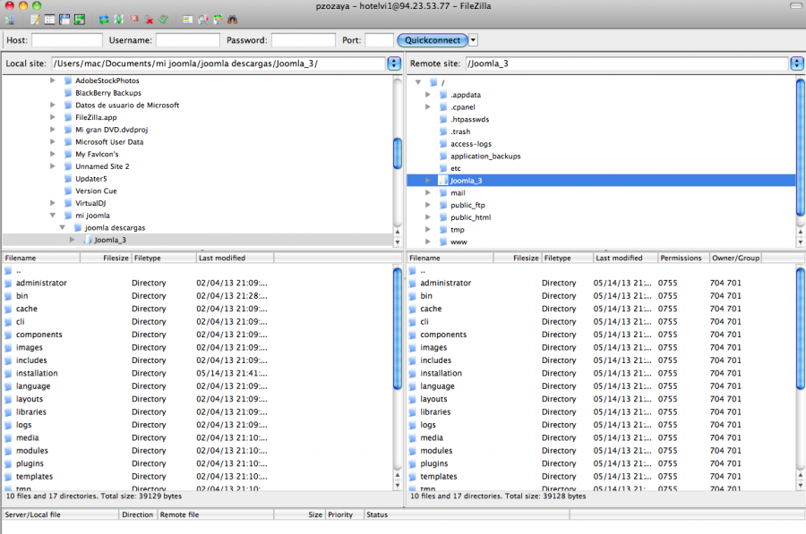Refresh the file and folder lists
Image resolution: width=806 pixels, height=534 pixels.
(104, 20)
